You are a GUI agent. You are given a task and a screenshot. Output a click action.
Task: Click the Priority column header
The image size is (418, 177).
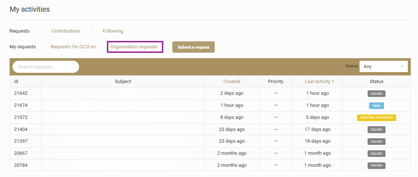(275, 81)
